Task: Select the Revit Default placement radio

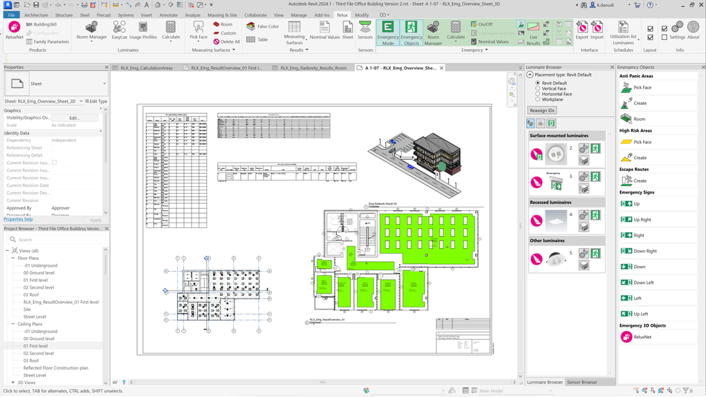Action: click(538, 83)
